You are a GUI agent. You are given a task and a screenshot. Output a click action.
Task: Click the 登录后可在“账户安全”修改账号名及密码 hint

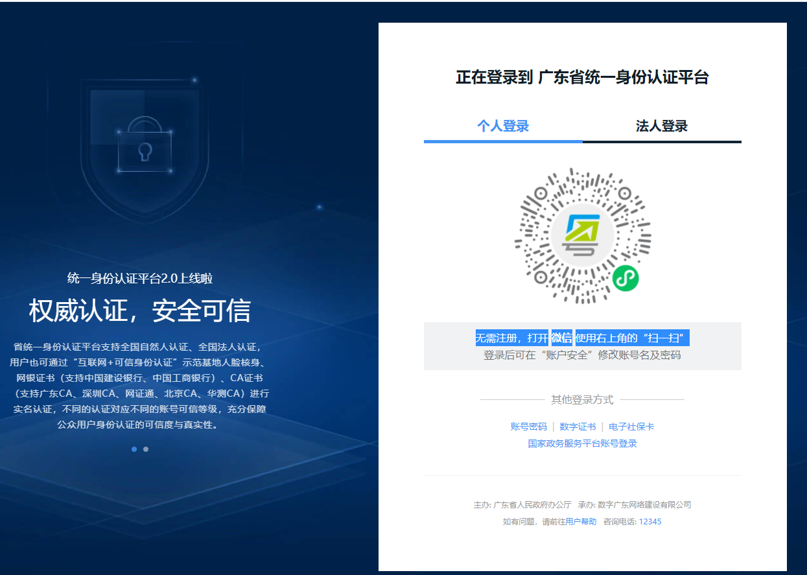[x=582, y=355]
